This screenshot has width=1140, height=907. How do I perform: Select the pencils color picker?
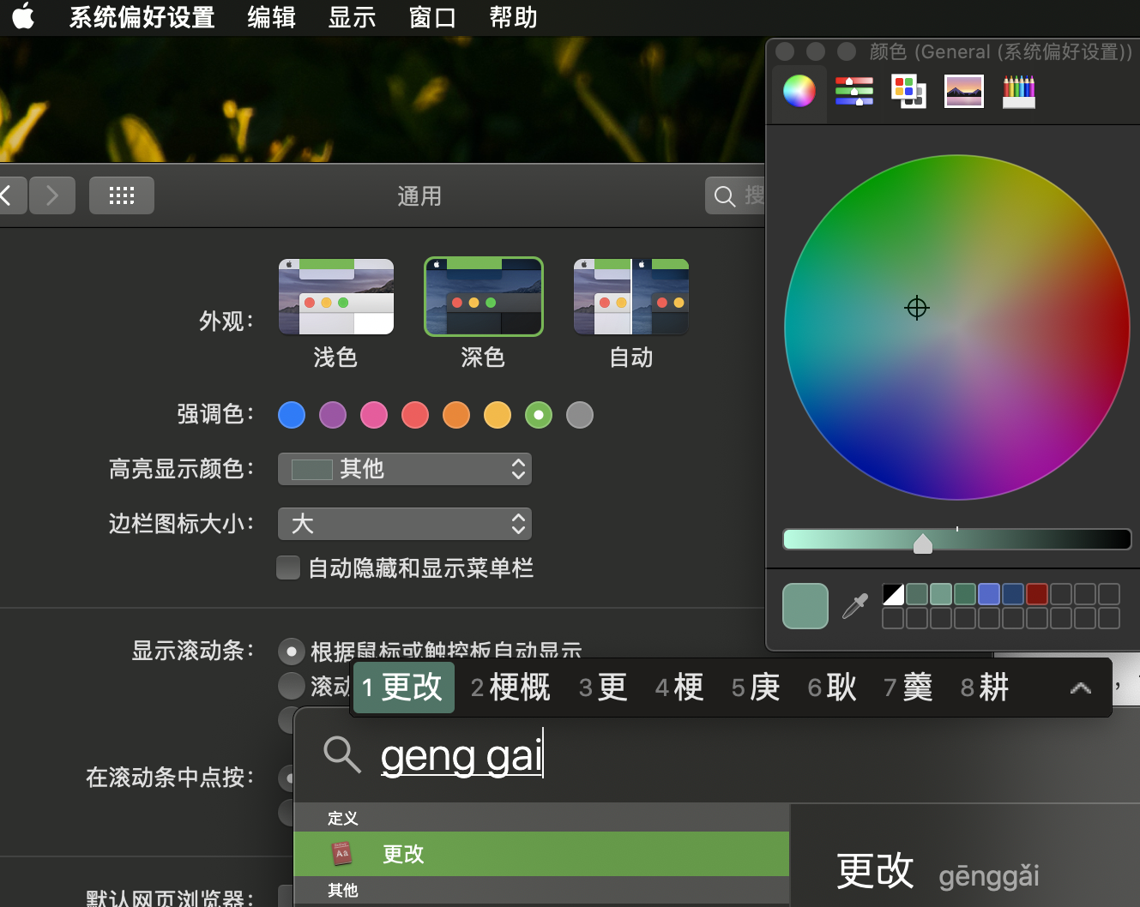click(x=1018, y=91)
